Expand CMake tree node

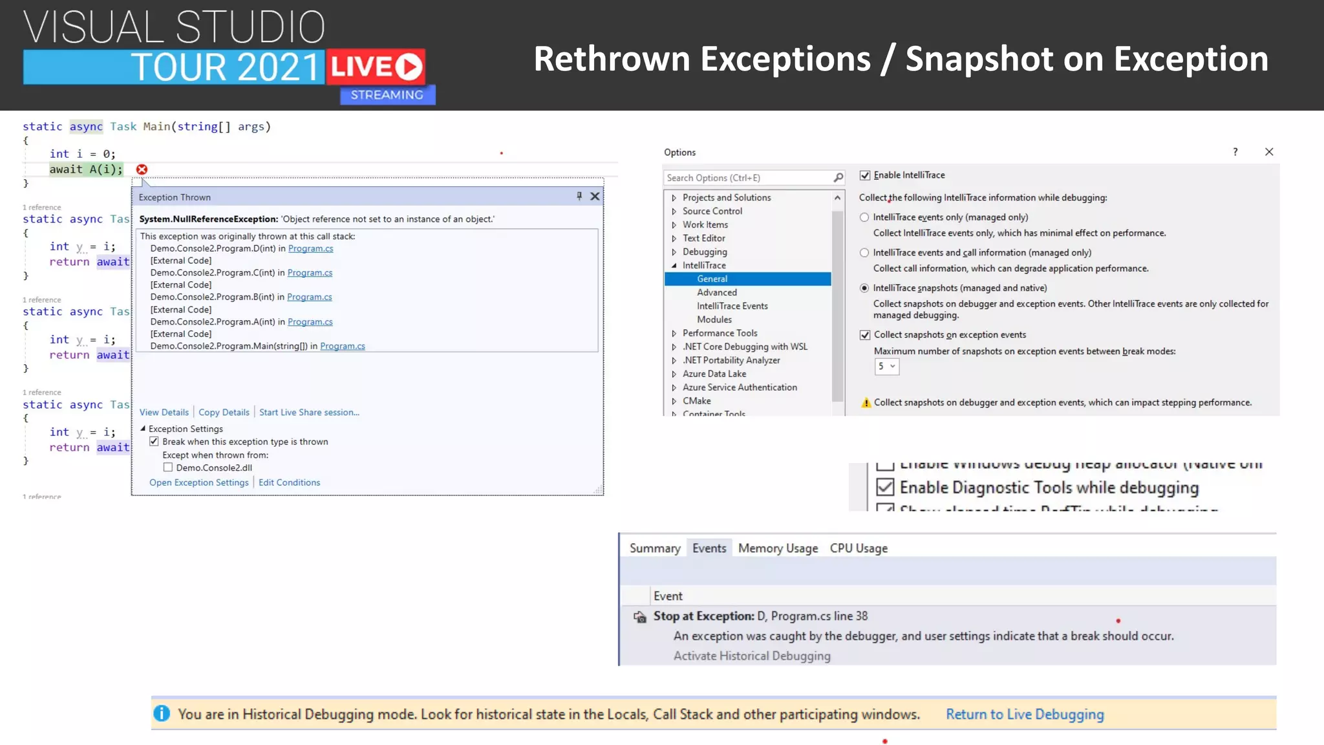point(674,402)
